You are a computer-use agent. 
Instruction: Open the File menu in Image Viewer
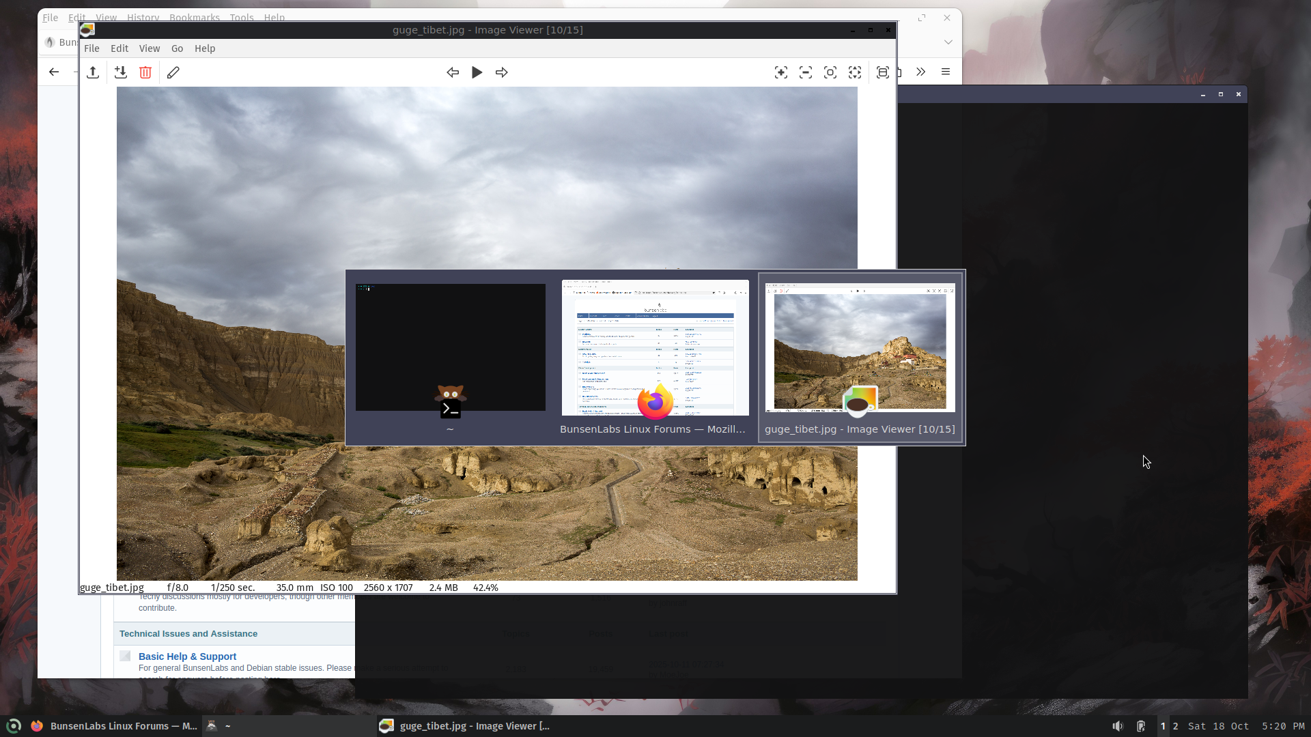(x=91, y=48)
